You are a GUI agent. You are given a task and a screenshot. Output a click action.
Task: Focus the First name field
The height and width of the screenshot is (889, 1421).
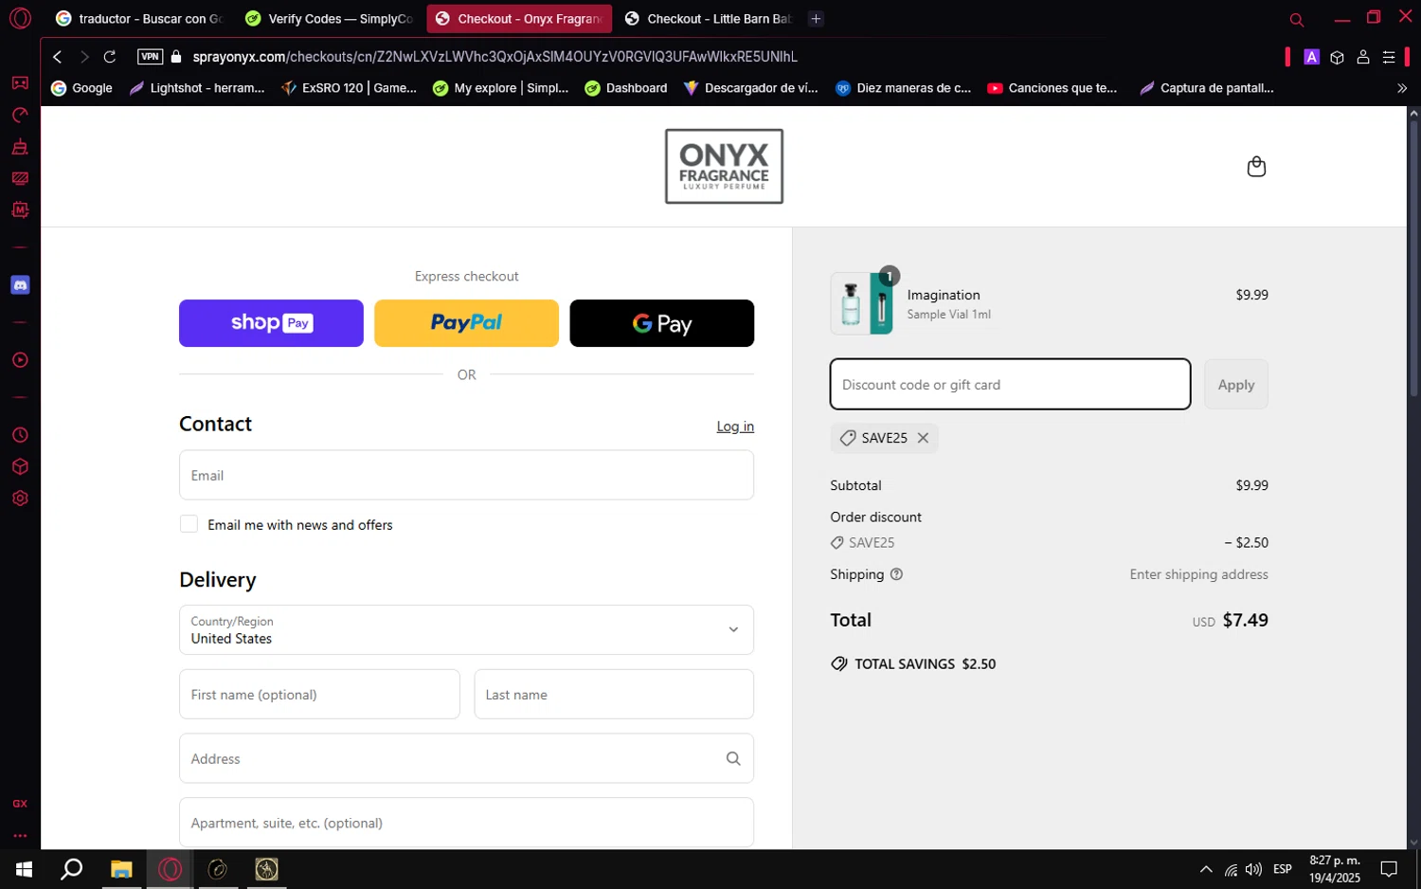[x=319, y=695]
